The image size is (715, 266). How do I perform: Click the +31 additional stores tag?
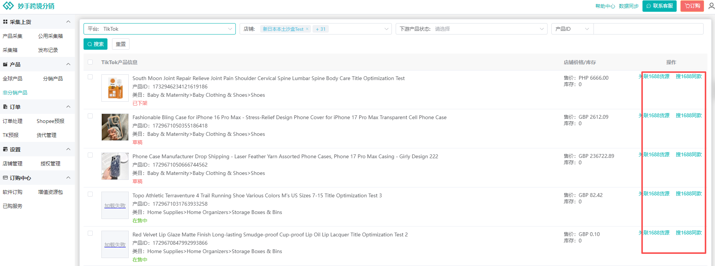[321, 29]
